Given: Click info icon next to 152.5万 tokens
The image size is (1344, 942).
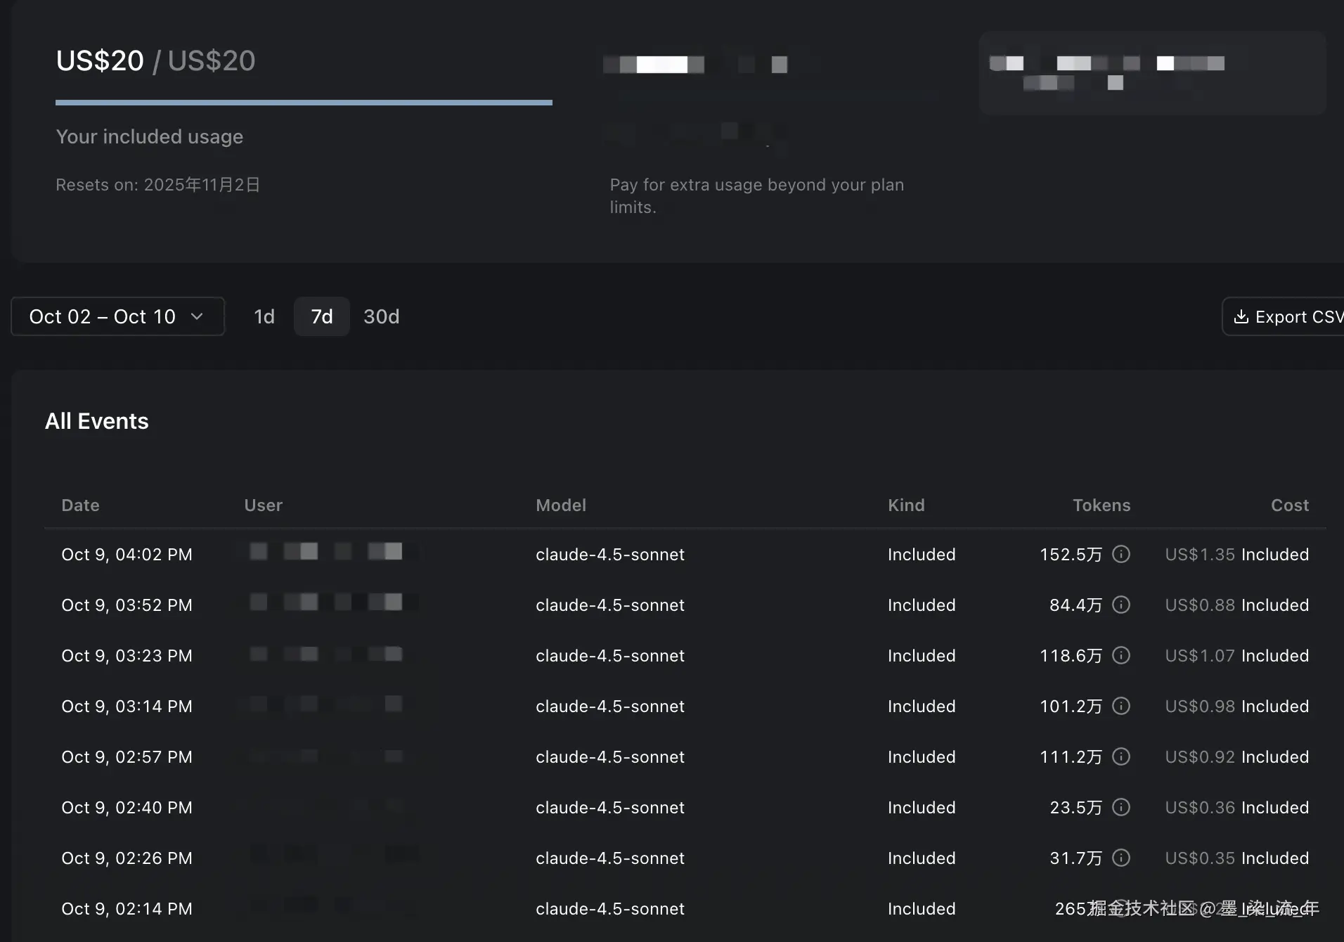Looking at the screenshot, I should tap(1121, 554).
